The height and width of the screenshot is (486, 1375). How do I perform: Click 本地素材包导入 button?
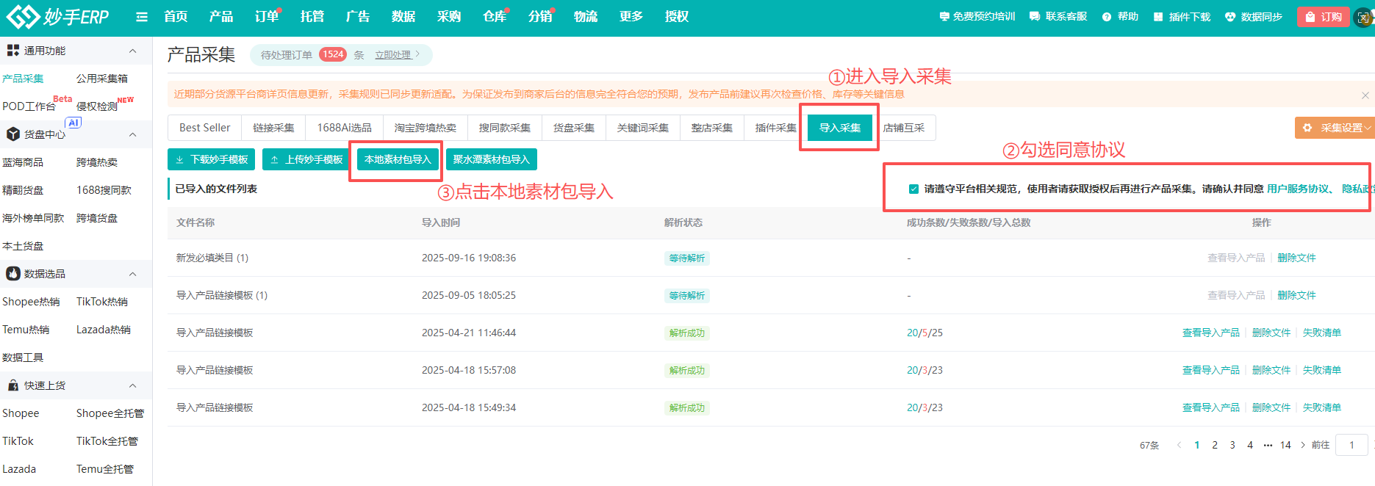tap(398, 159)
